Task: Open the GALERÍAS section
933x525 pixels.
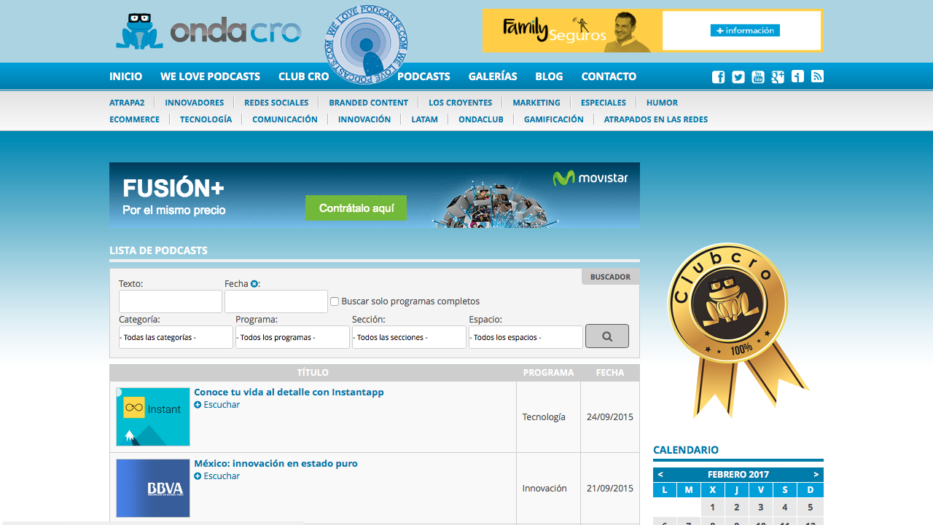Action: click(x=492, y=76)
